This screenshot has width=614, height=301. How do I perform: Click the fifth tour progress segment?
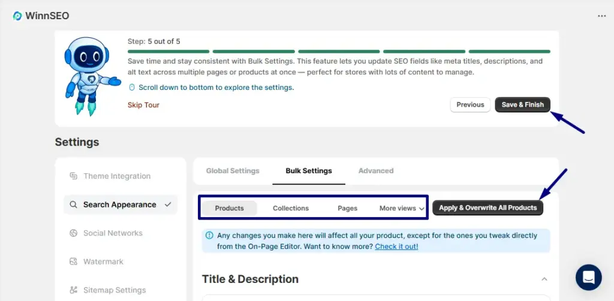coord(510,52)
